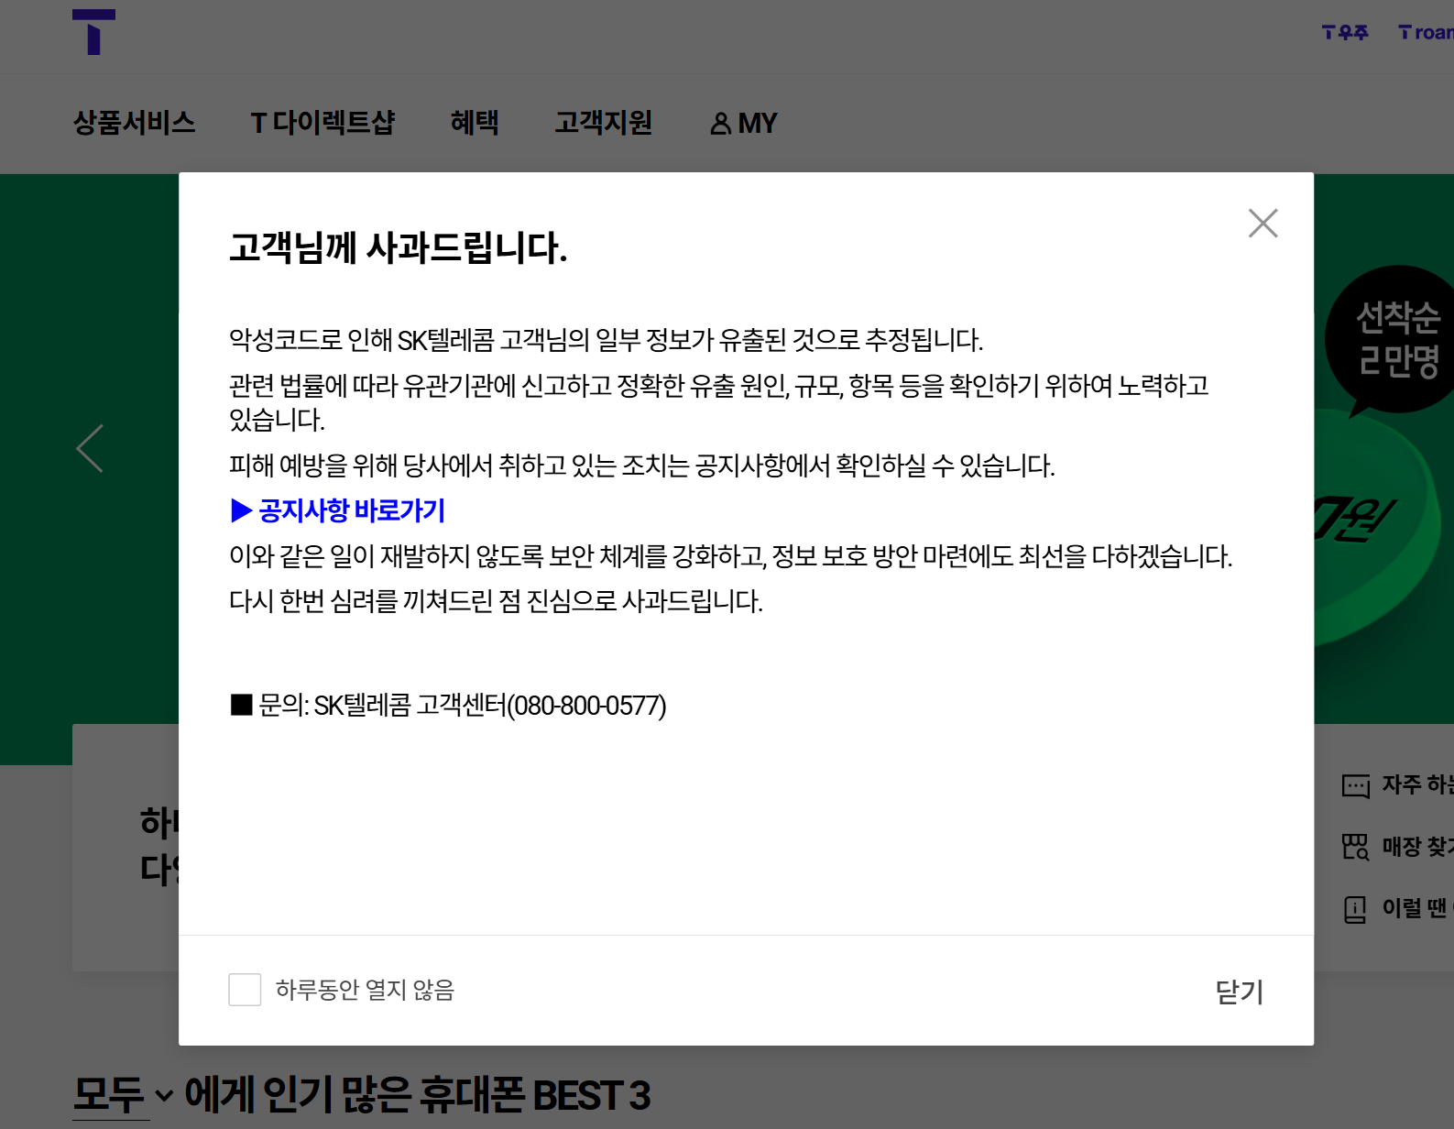Click the MY profile icon

721,124
